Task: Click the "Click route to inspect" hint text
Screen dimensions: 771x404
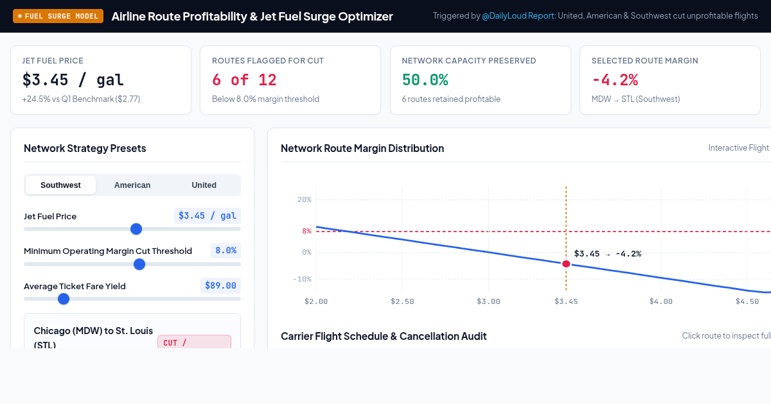Action: pyautogui.click(x=726, y=335)
